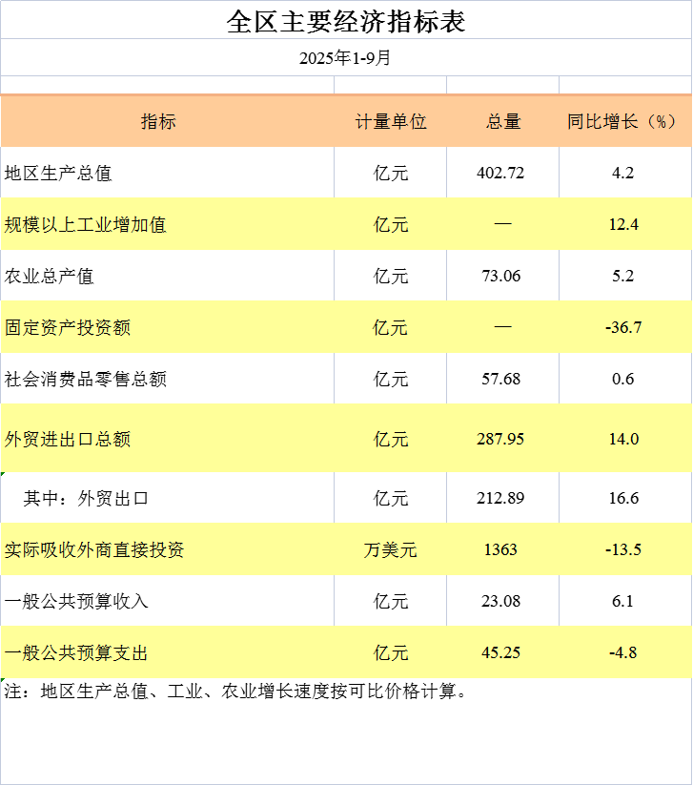Select the 1363 total value cell
The width and height of the screenshot is (693, 785).
pos(501,550)
